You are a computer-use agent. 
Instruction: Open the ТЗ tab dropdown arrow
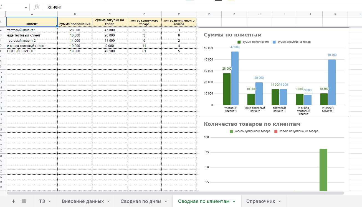pyautogui.click(x=50, y=201)
